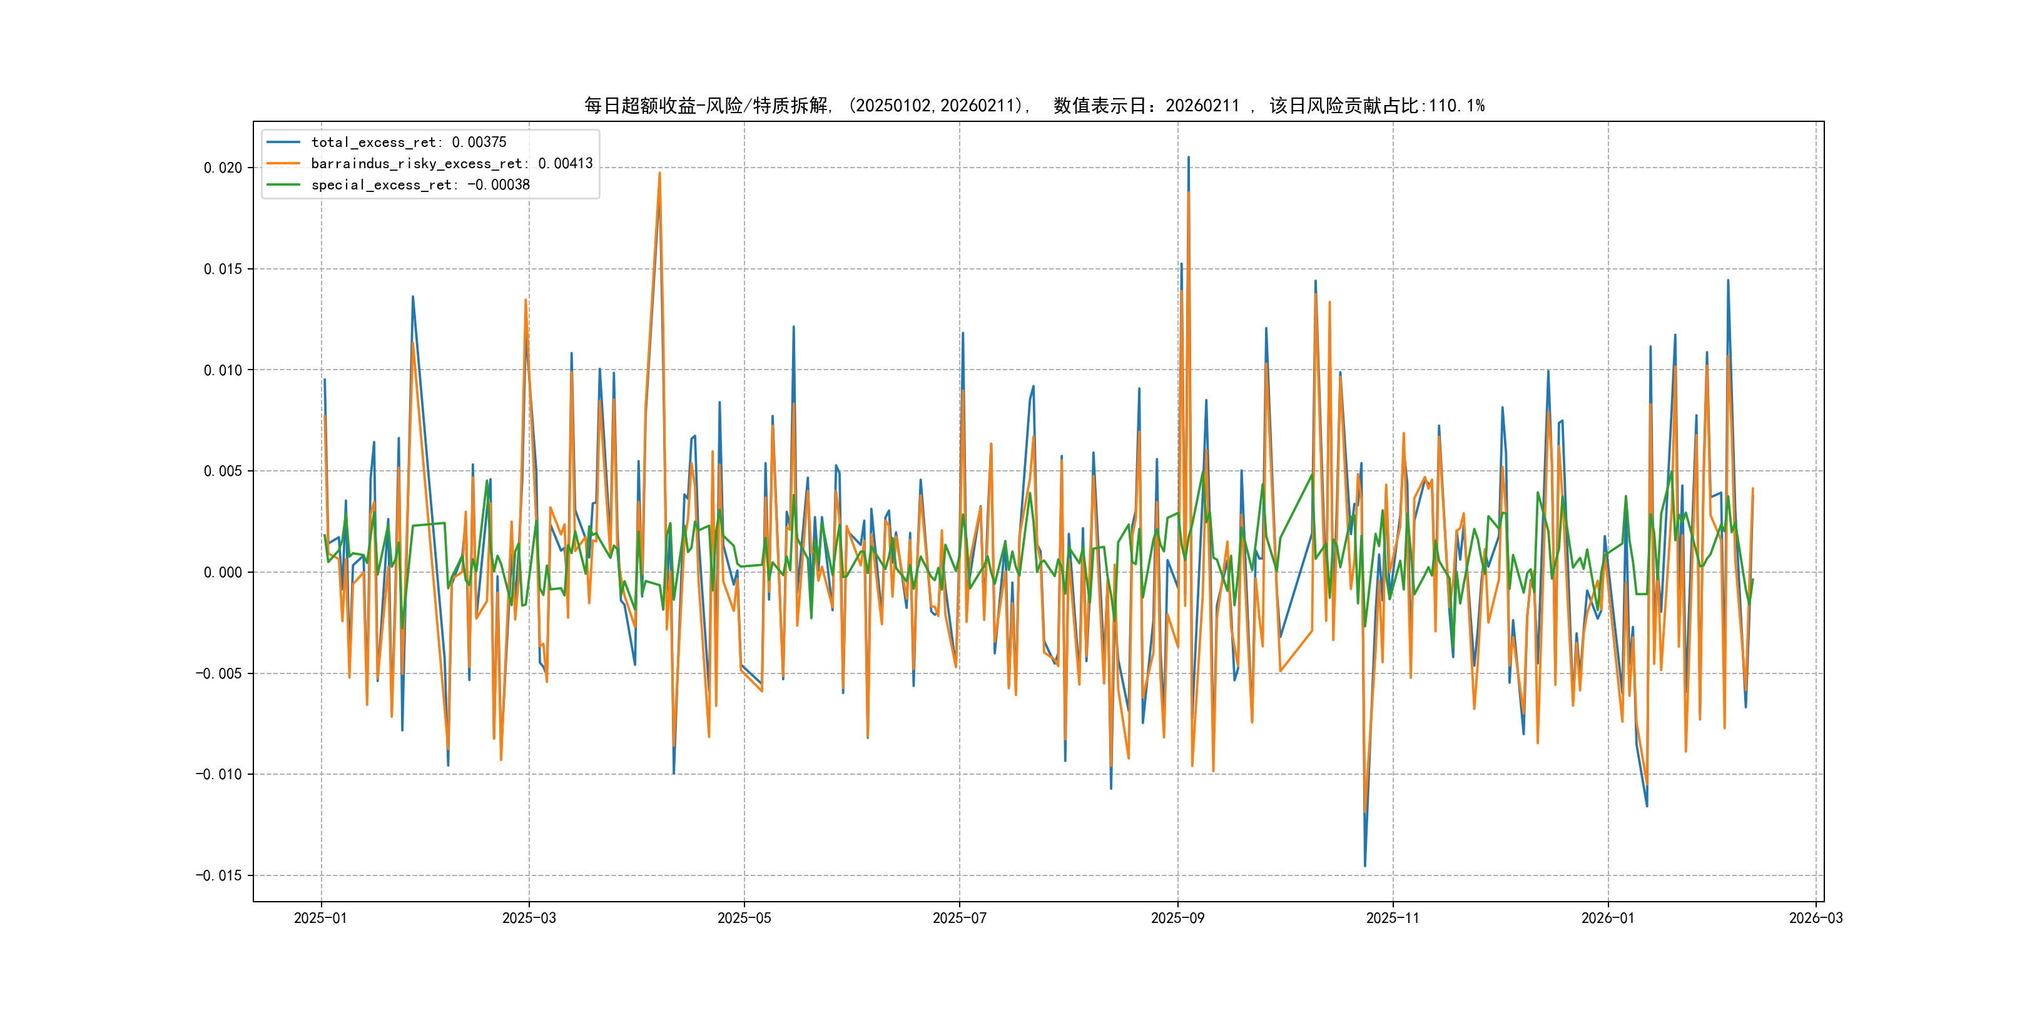The image size is (2027, 1013).
Task: Select the barraindus_risky_excess_ret legend label
Action: coord(452,164)
